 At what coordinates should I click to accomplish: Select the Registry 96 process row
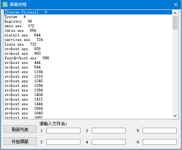88,21
